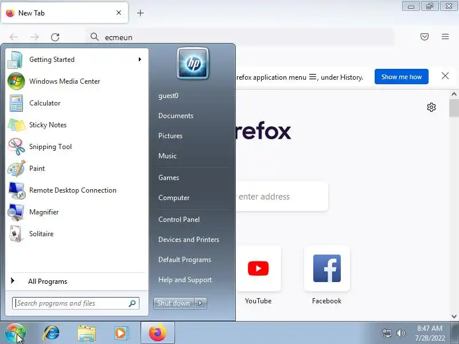Open Pictures library

(x=170, y=136)
